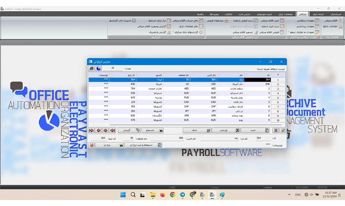Click the printer icon in currency dialog
Image resolution: width=345 pixels, height=206 pixels.
(91, 68)
